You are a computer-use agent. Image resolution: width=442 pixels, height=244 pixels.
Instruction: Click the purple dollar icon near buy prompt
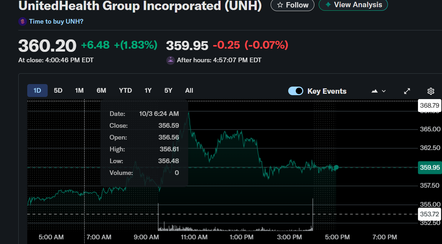tap(23, 21)
